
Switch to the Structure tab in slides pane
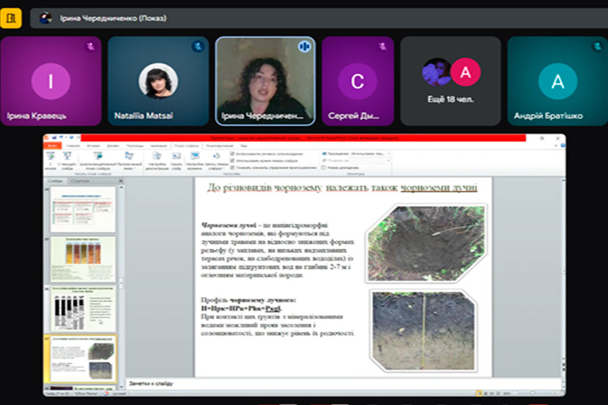(80, 181)
